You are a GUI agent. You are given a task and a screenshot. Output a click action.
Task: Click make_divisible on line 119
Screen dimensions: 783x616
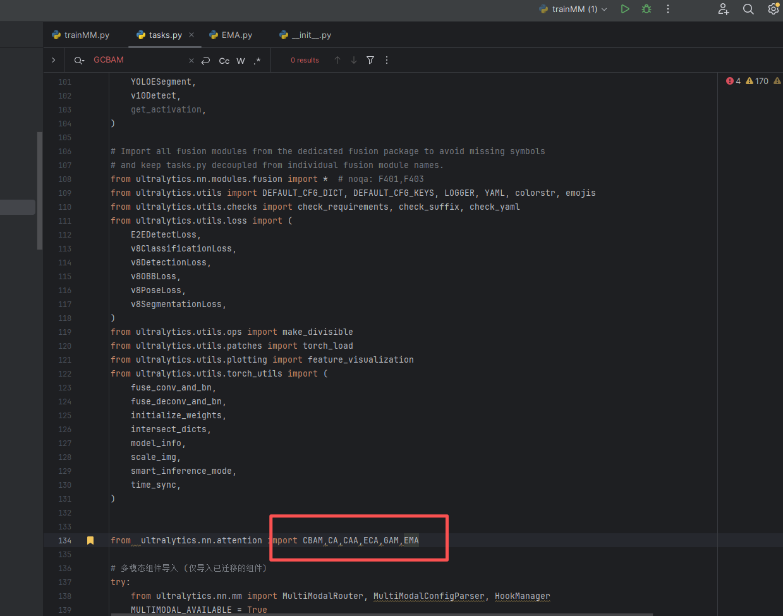(x=318, y=332)
